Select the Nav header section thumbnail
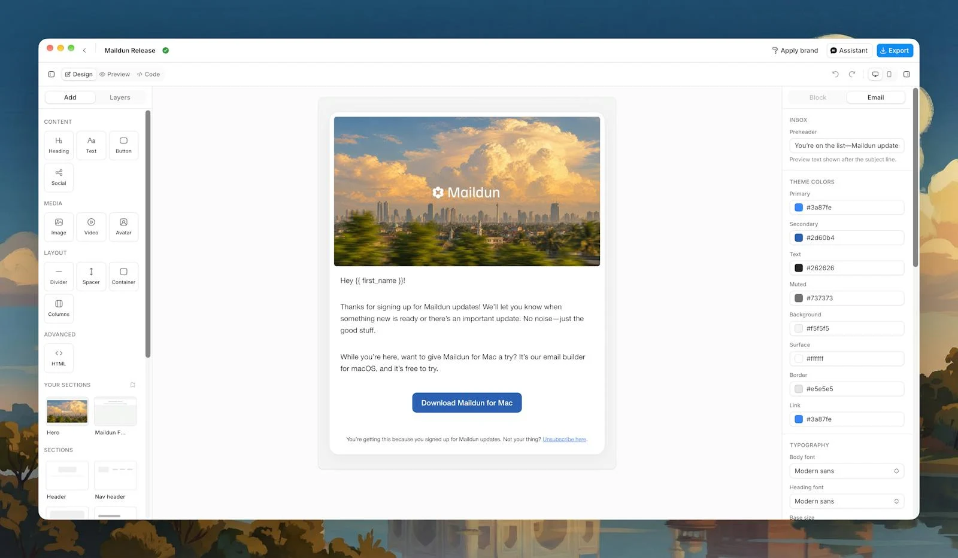This screenshot has width=958, height=558. click(116, 475)
